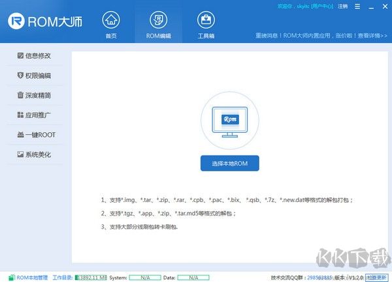Select 权限编辑 in the sidebar
The width and height of the screenshot is (392, 282).
[x=34, y=76]
